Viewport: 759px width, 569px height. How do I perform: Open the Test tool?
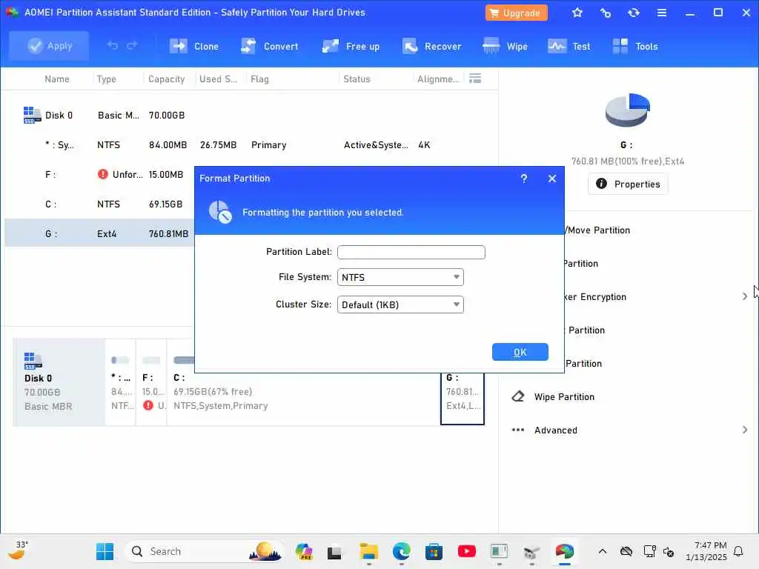click(x=569, y=47)
